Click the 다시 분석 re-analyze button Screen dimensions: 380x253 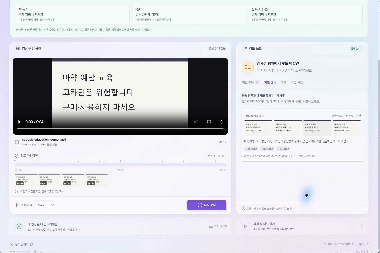(x=206, y=205)
